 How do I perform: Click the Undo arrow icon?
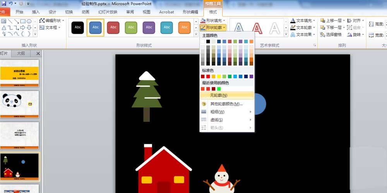point(11,3)
